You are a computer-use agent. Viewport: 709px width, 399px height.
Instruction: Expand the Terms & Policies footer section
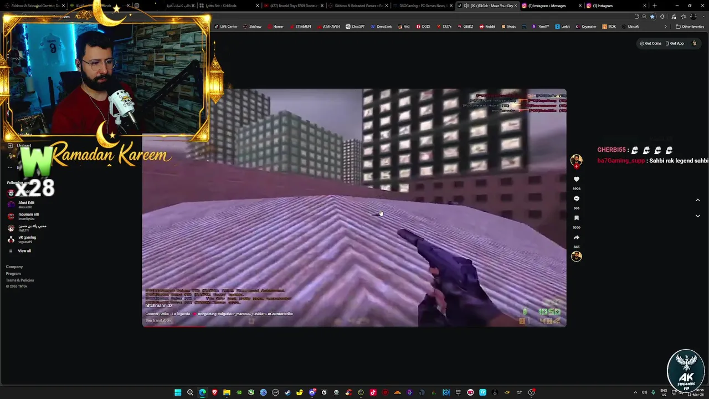(x=20, y=280)
